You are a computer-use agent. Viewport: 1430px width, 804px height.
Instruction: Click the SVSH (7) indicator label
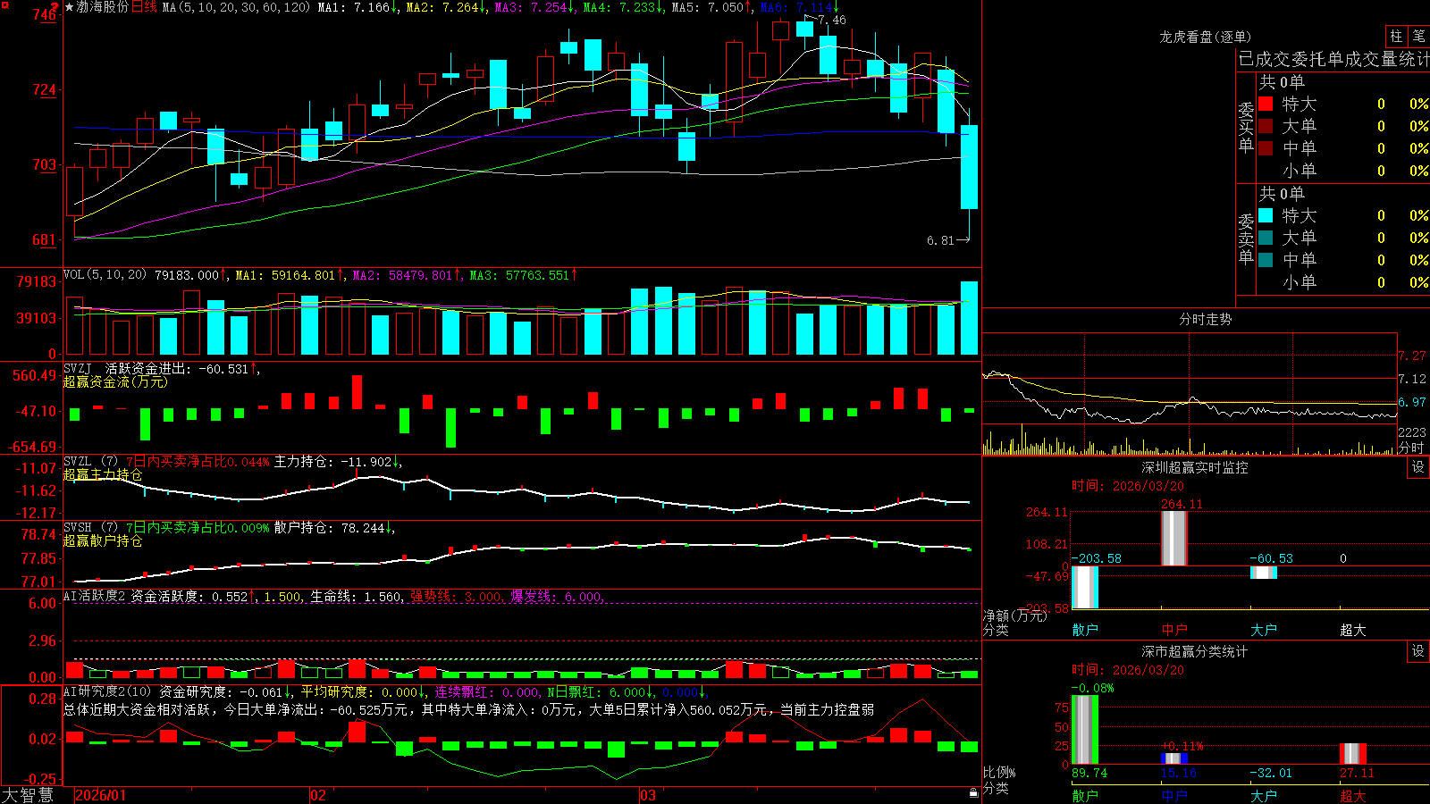coord(90,528)
